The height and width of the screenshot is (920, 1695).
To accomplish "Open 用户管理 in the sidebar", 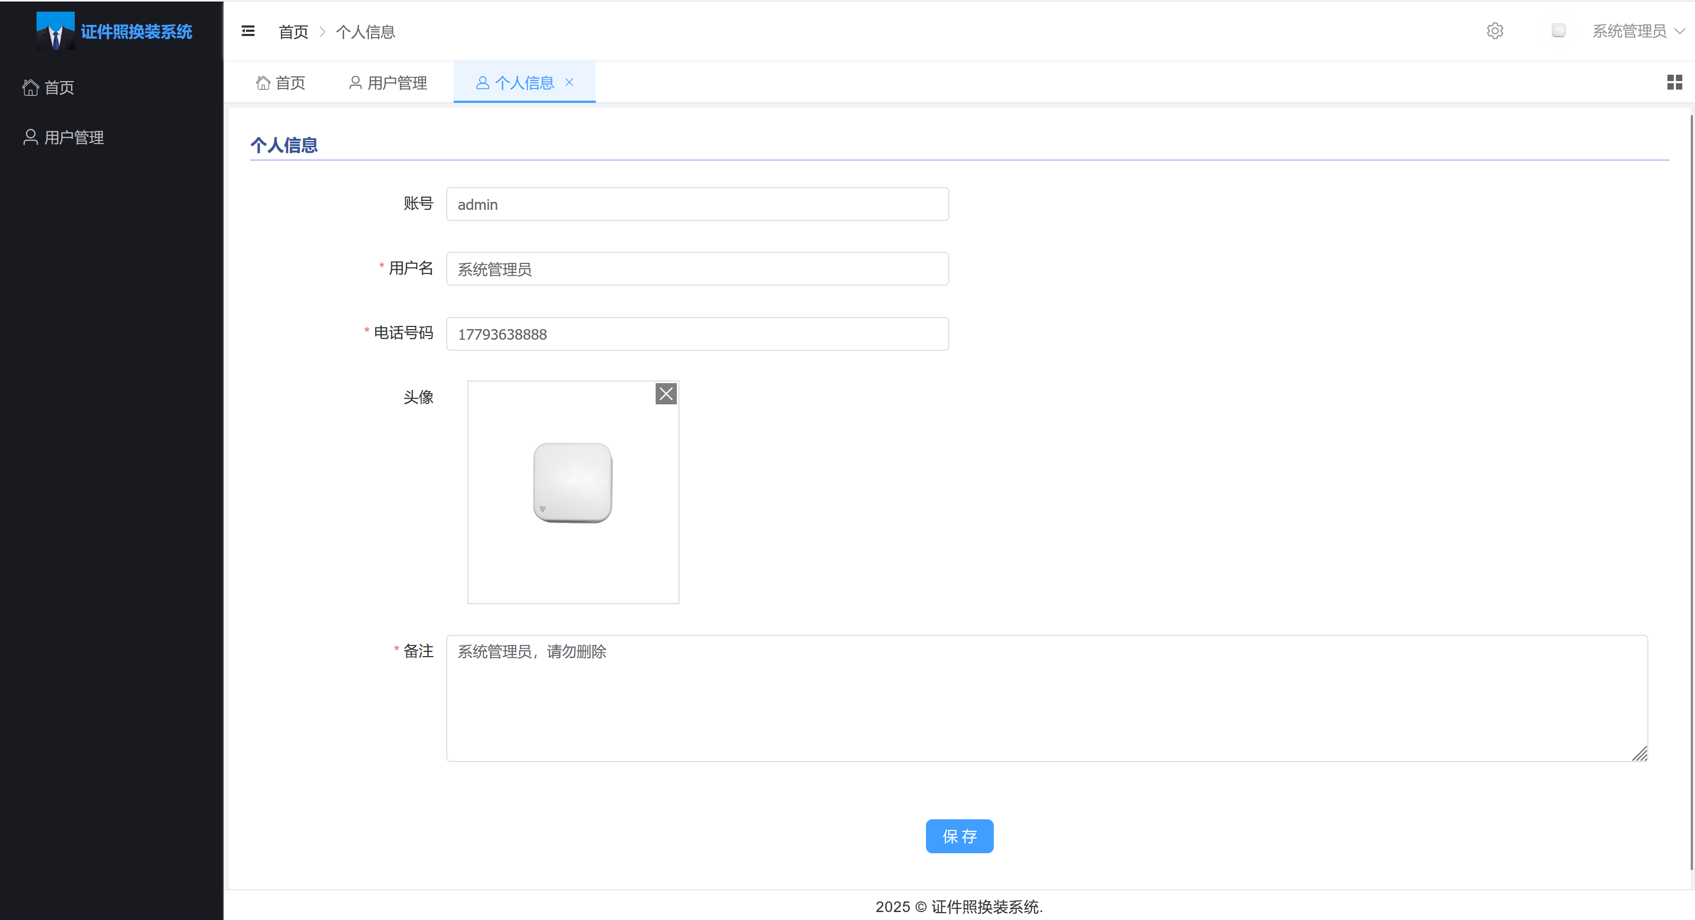I will click(x=73, y=137).
